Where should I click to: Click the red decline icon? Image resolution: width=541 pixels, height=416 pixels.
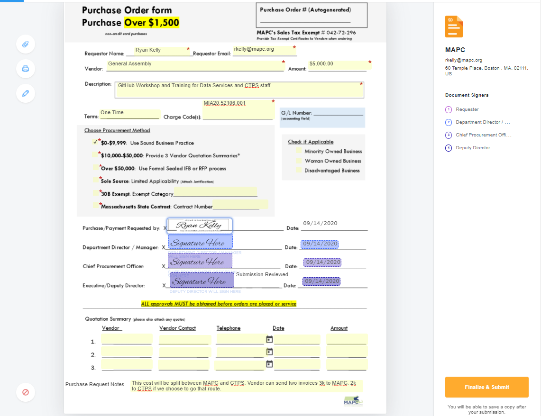pos(26,392)
